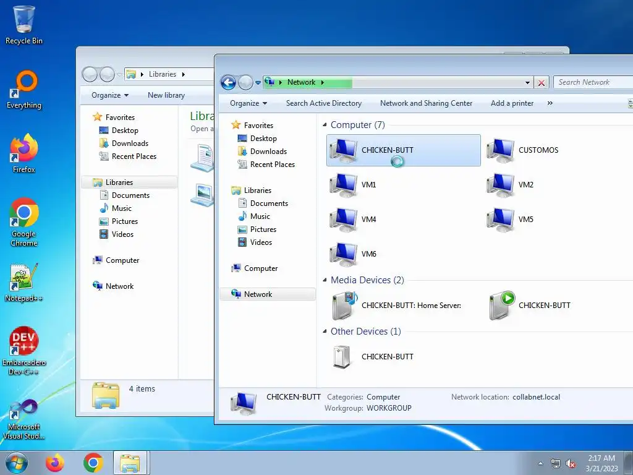Select Videos in Libraries window sidebar
This screenshot has height=475, width=633.
116,234
